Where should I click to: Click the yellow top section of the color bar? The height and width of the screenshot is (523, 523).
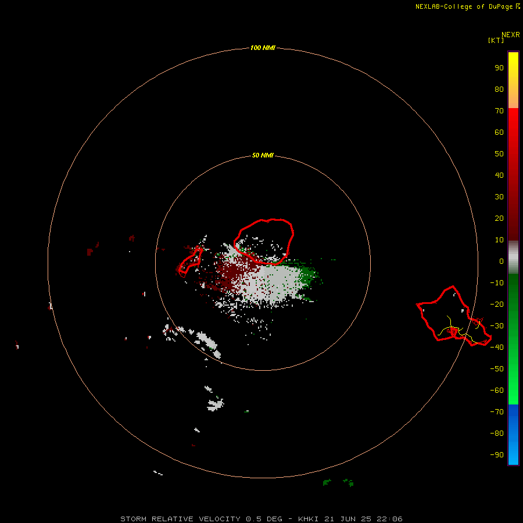(x=513, y=80)
